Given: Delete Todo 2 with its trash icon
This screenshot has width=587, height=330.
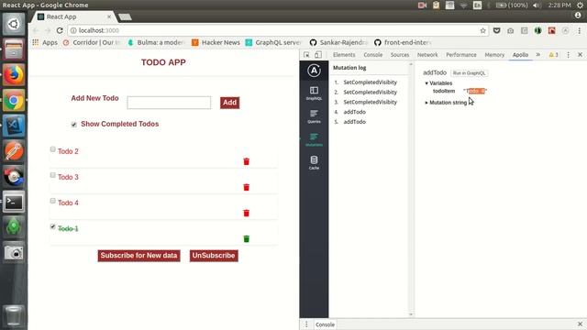Looking at the screenshot, I should coord(247,161).
